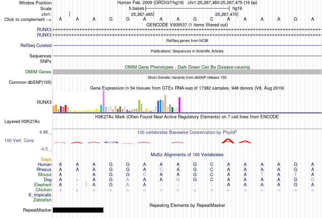Click the PhyloP maximum value 4.88
The height and width of the screenshot is (218, 322).
(x=43, y=132)
